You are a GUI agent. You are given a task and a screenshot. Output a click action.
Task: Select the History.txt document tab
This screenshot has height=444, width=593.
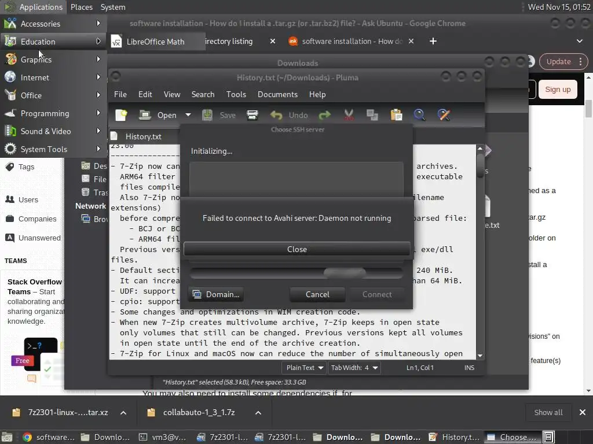pyautogui.click(x=144, y=136)
